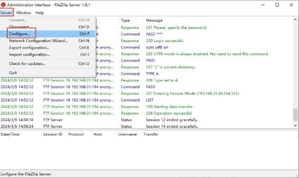This screenshot has height=178, width=299.
Task: Click the FileZilla Server title bar icon
Action: [x=3, y=5]
